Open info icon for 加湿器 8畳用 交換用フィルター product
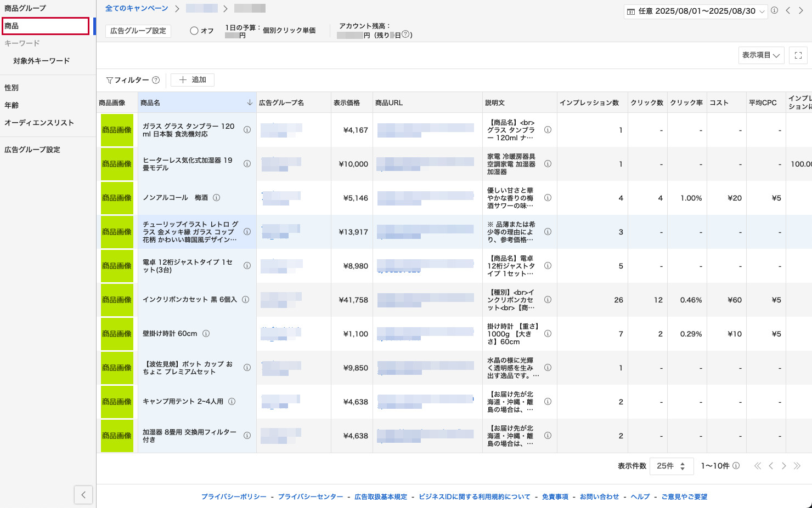 tap(247, 436)
